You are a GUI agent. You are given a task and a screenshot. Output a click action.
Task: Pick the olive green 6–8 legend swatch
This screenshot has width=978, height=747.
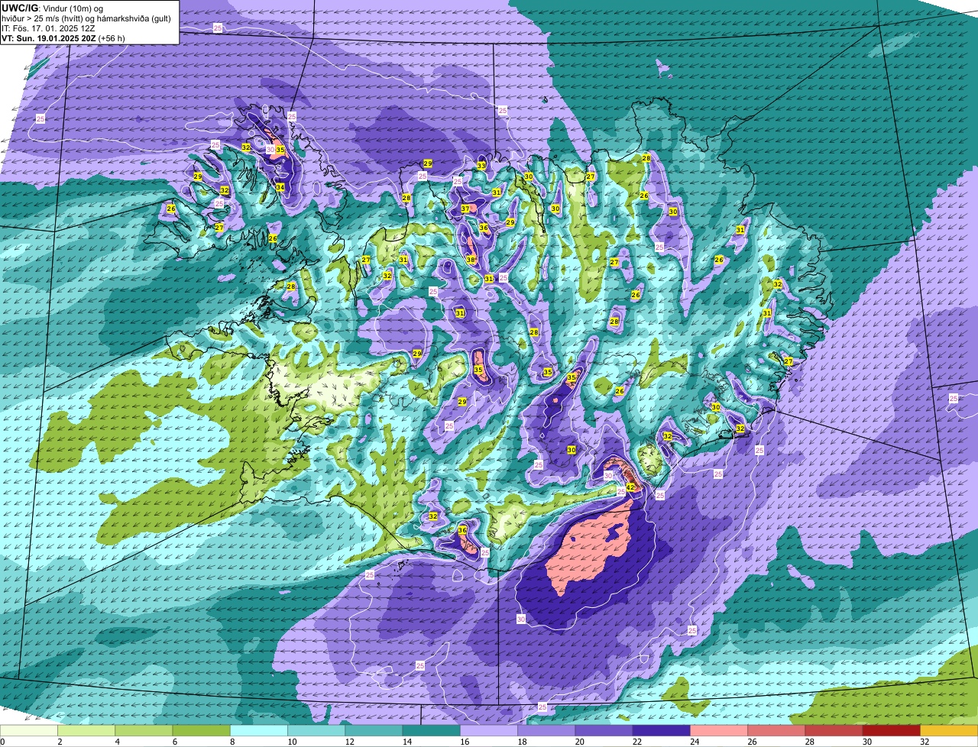pos(201,730)
